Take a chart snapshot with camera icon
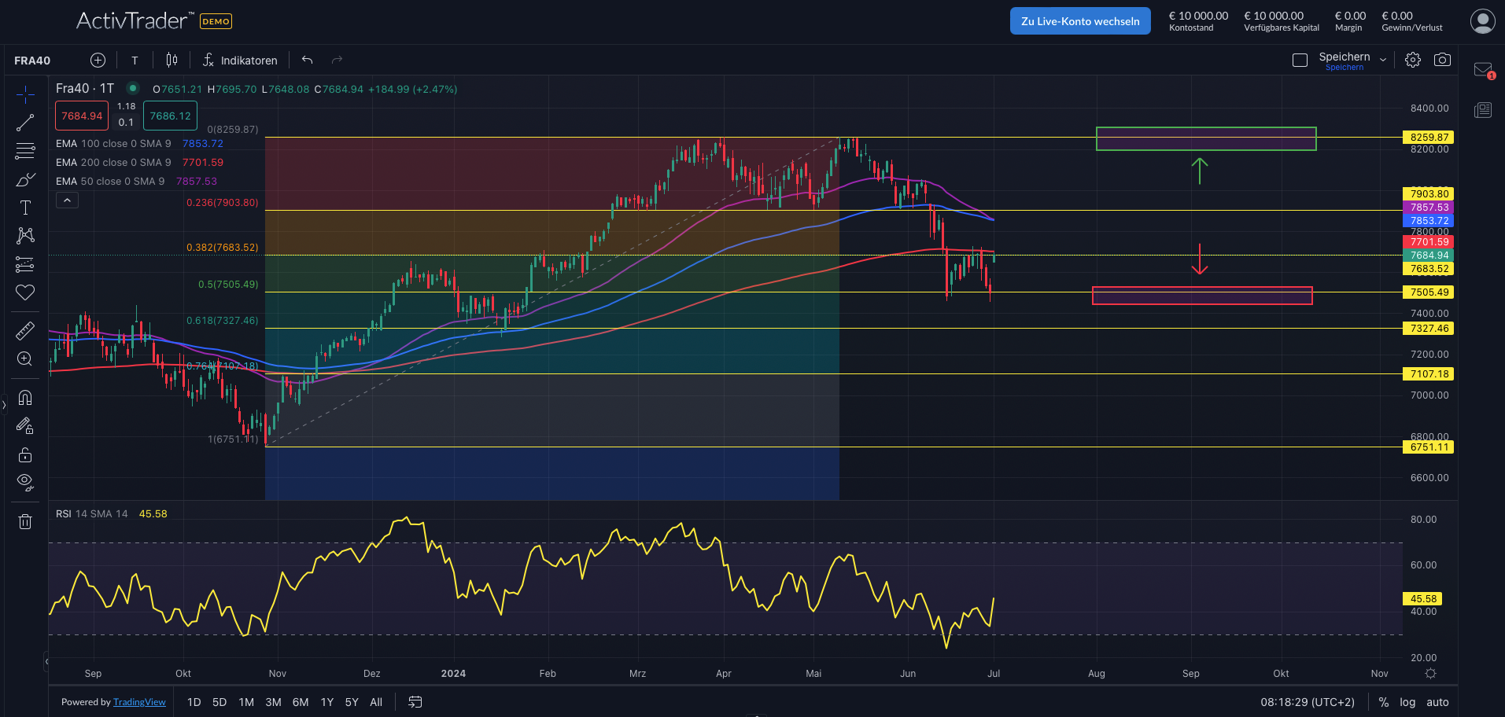 coord(1442,60)
